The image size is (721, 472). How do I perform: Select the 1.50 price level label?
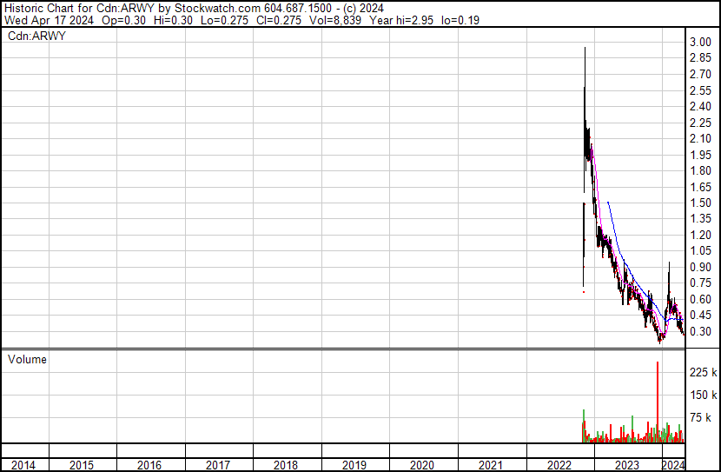pyautogui.click(x=700, y=203)
